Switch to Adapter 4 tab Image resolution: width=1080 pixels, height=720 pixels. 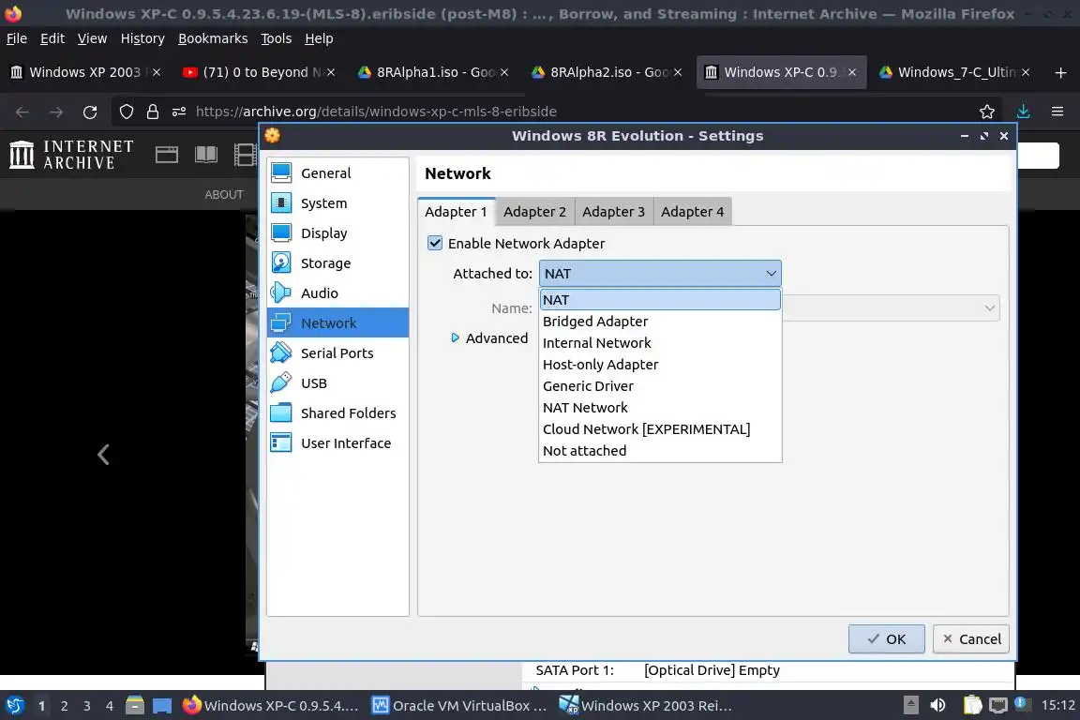coord(692,212)
